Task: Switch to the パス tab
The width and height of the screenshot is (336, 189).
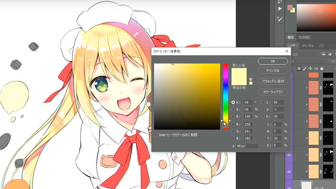Action: (x=321, y=46)
